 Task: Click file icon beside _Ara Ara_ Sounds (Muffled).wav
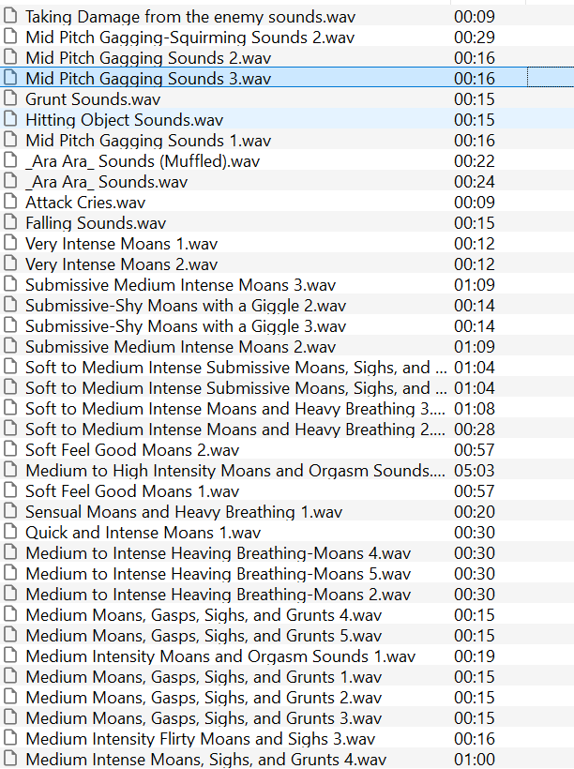click(9, 160)
